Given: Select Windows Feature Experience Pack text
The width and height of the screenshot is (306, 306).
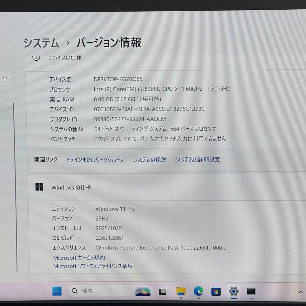Looking at the screenshot, I should pyautogui.click(x=161, y=248).
